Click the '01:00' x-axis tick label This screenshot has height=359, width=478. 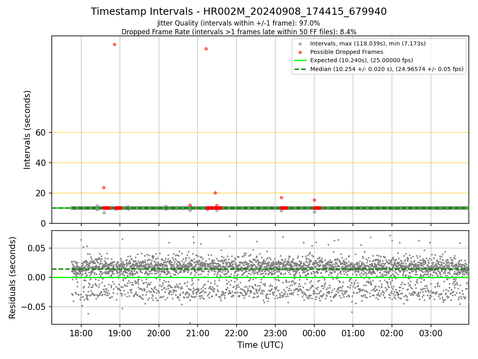pos(353,333)
